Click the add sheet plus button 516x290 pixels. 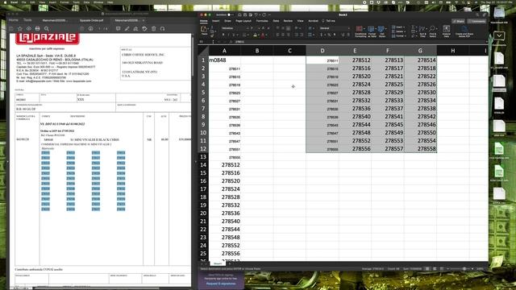(229, 263)
